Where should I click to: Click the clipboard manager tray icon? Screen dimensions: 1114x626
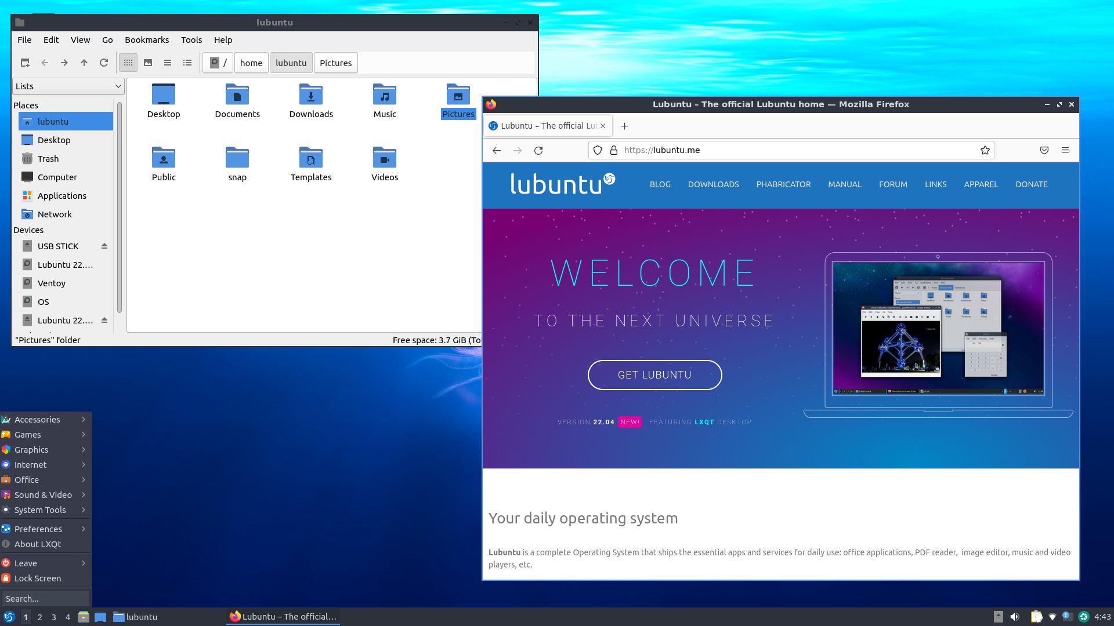click(1036, 617)
